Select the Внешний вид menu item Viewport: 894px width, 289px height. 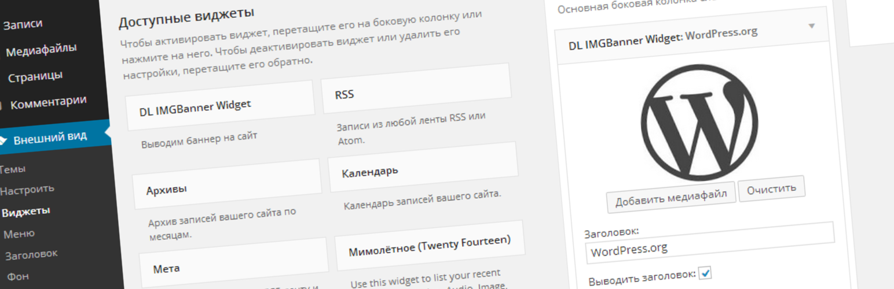click(x=50, y=137)
